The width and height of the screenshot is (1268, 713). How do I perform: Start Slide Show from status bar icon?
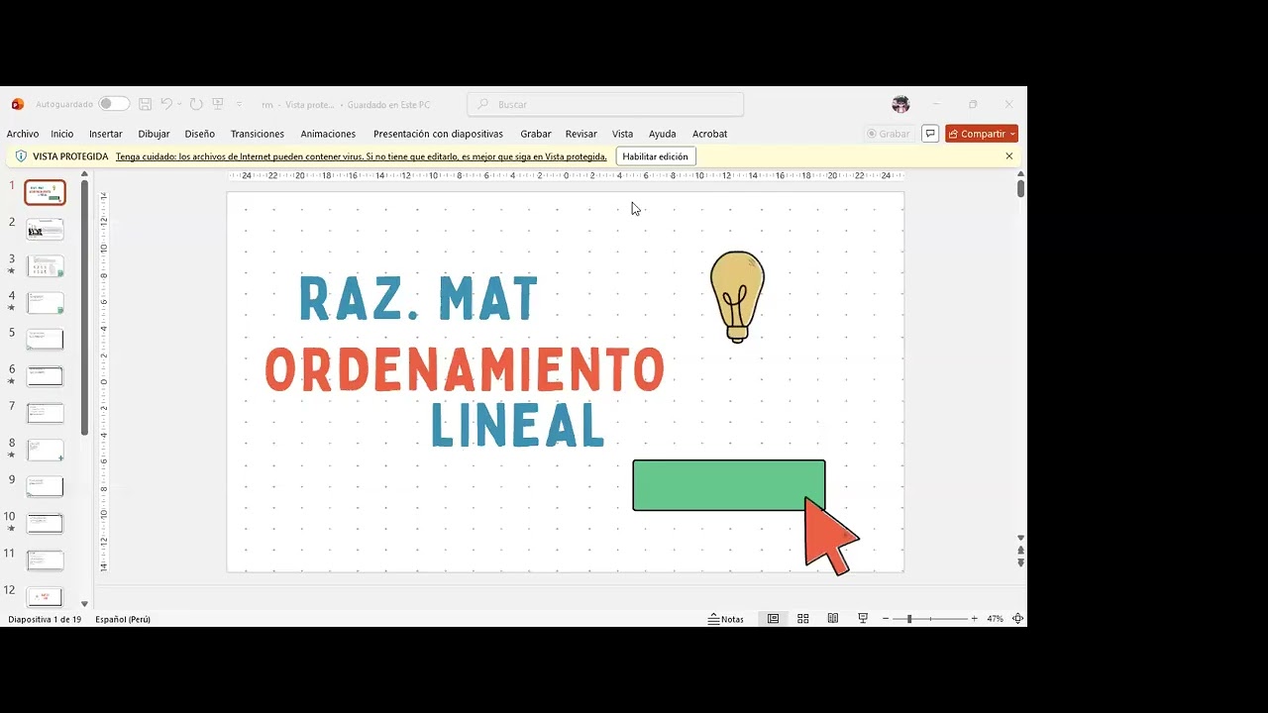tap(863, 619)
